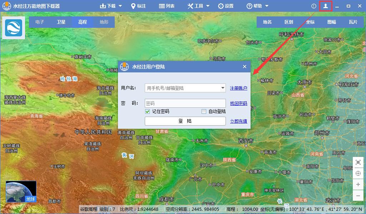Click the 水经注 globe logo in the title bar
Screen dimensions: 366x214
[x=6, y=6]
